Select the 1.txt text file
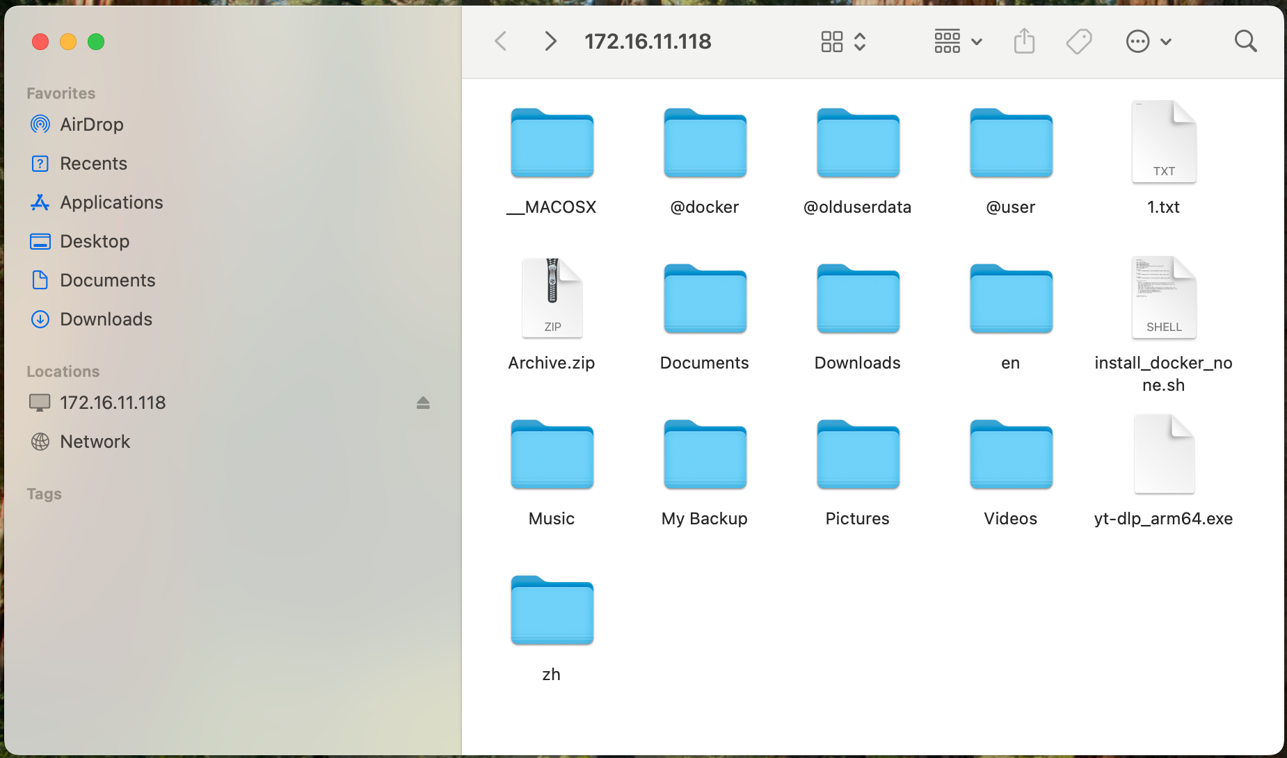 click(1163, 143)
